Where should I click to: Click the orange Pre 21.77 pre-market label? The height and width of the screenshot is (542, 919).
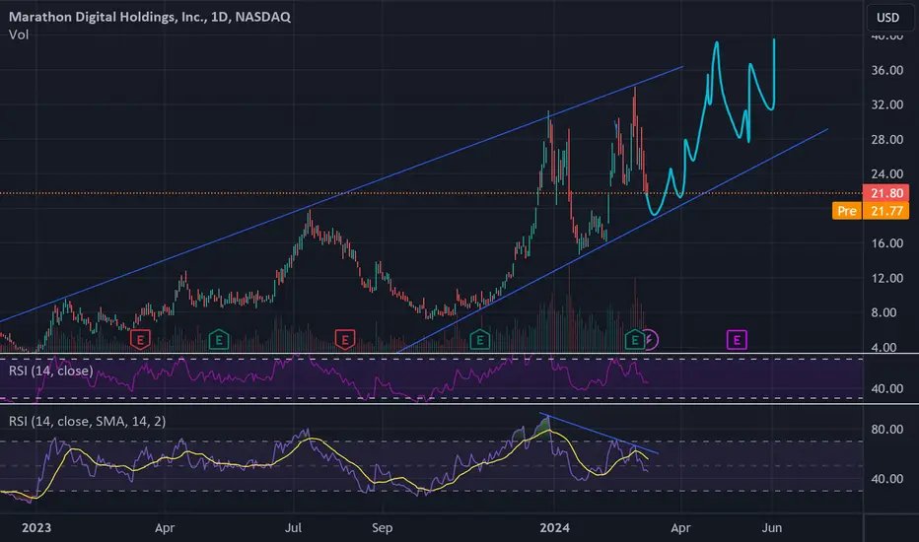coord(871,211)
